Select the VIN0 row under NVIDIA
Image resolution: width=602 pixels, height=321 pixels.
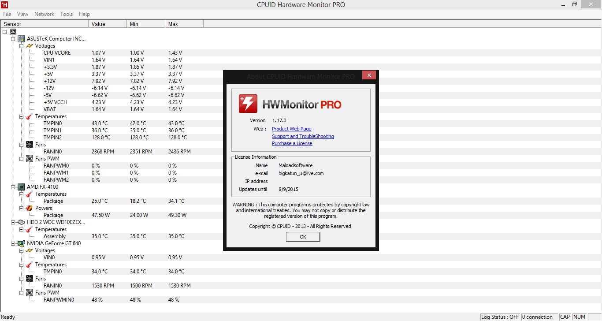point(301,258)
